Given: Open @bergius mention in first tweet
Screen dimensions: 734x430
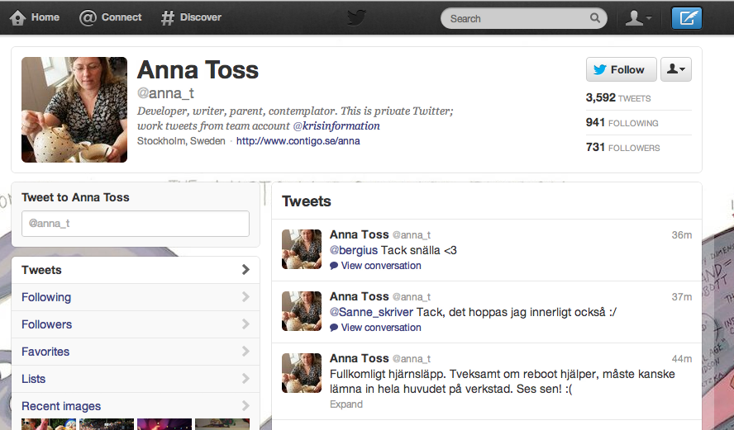Looking at the screenshot, I should tap(354, 250).
